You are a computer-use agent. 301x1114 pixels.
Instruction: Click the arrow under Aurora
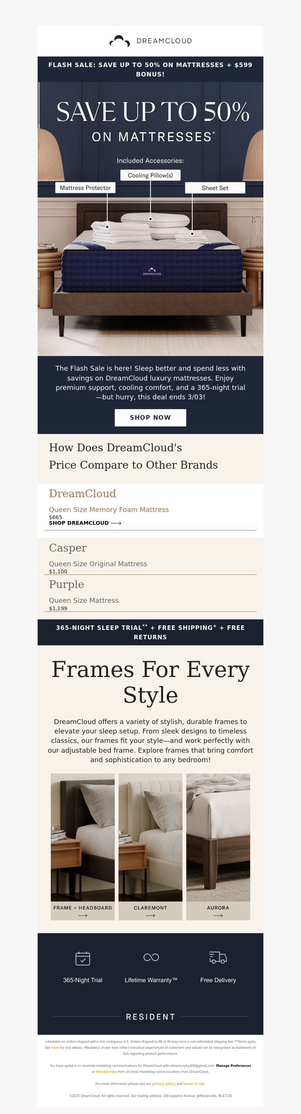tap(218, 915)
